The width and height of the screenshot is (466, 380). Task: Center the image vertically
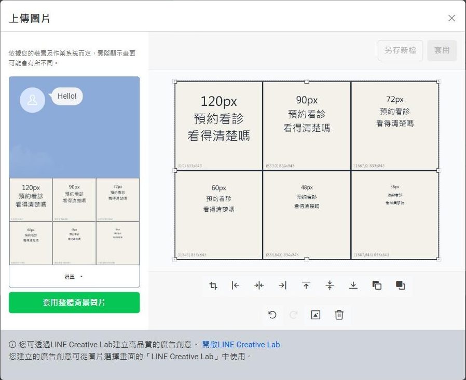(330, 286)
